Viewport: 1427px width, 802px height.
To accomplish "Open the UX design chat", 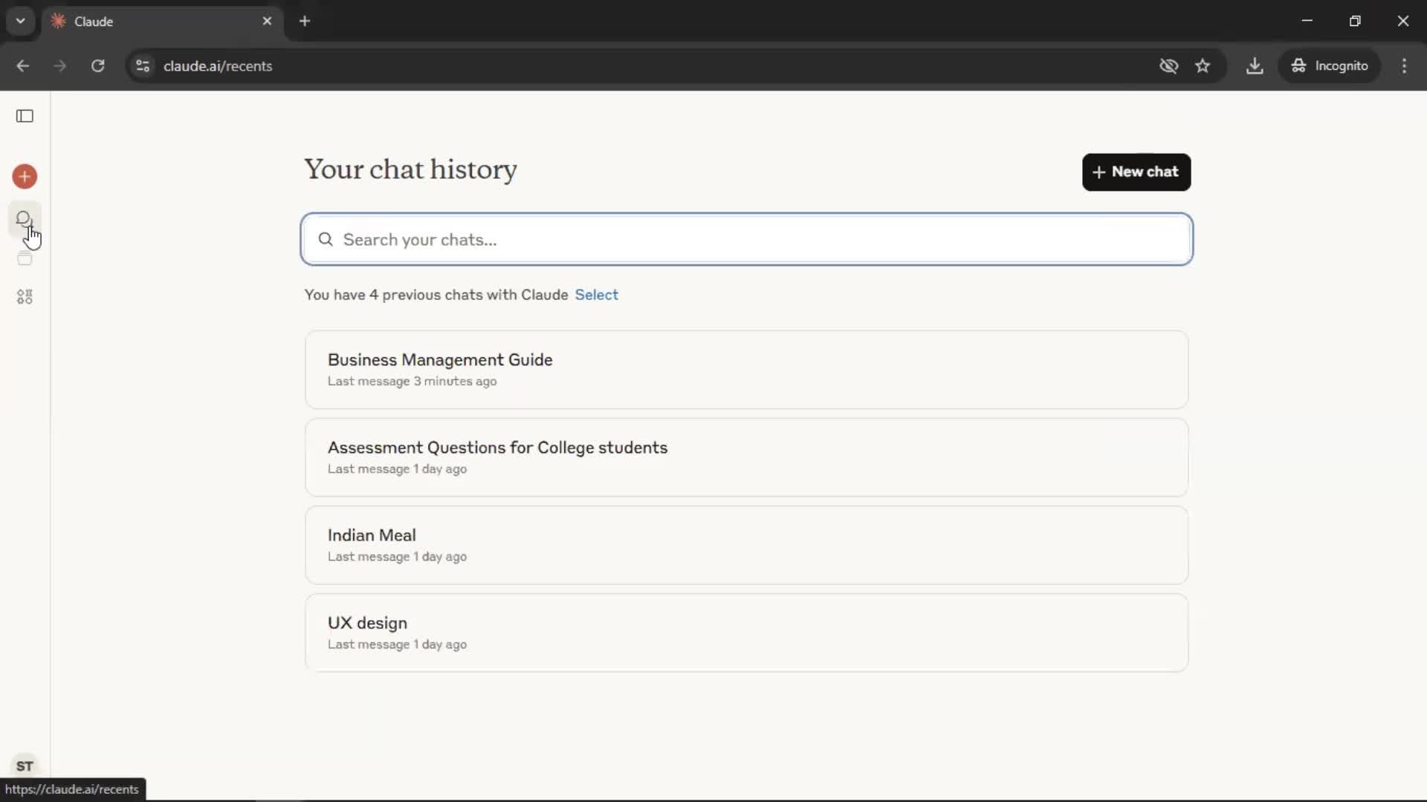I will point(746,632).
